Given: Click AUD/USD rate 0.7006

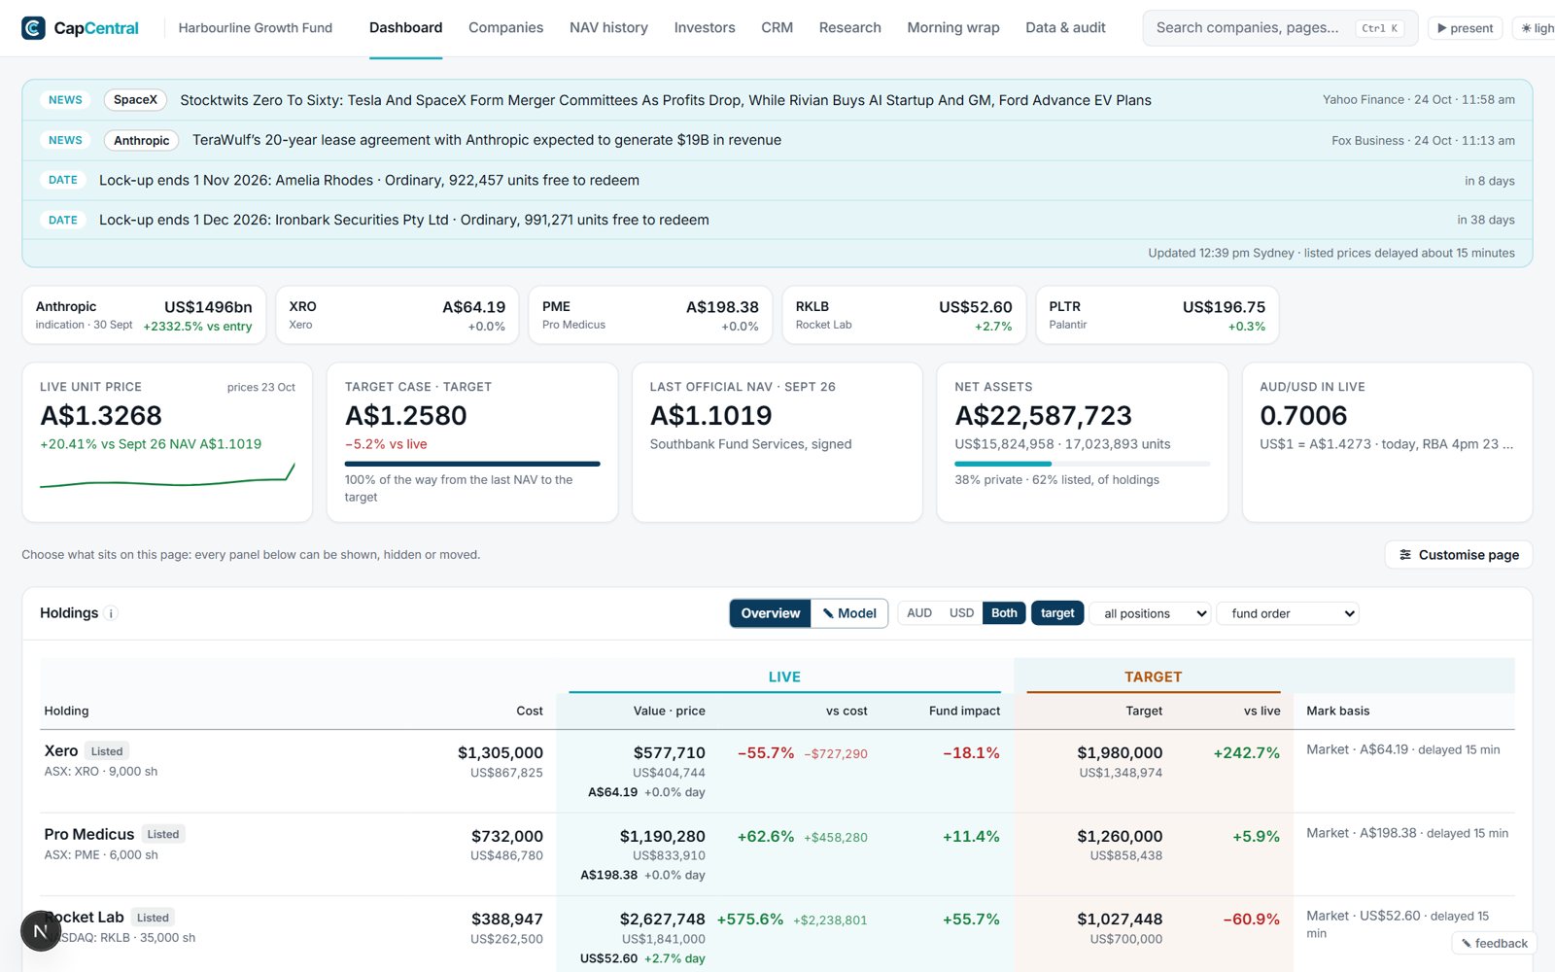Looking at the screenshot, I should (x=1303, y=416).
